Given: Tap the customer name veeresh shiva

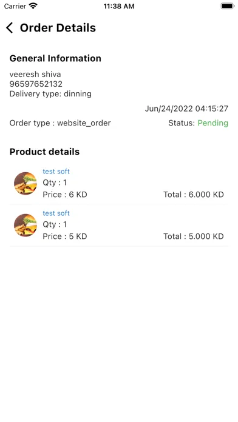Looking at the screenshot, I should [x=35, y=74].
